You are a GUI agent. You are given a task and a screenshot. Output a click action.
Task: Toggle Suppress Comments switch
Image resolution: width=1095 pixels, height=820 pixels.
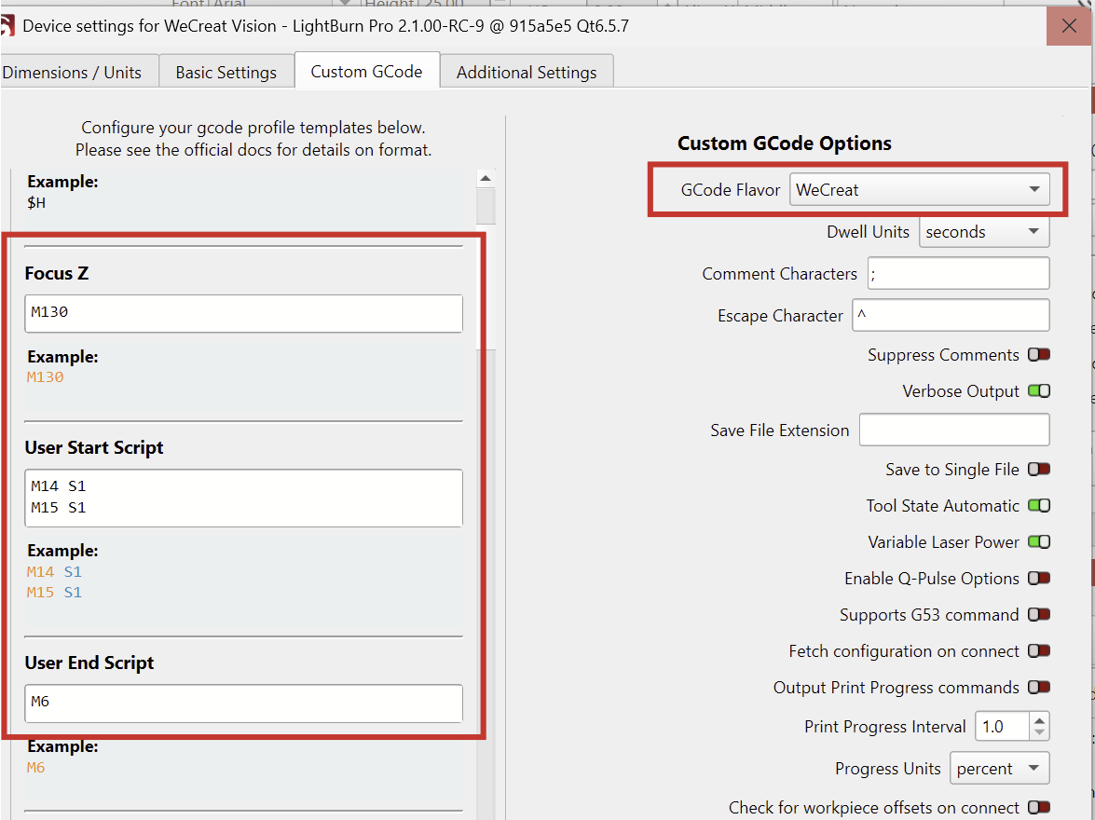(x=1038, y=355)
